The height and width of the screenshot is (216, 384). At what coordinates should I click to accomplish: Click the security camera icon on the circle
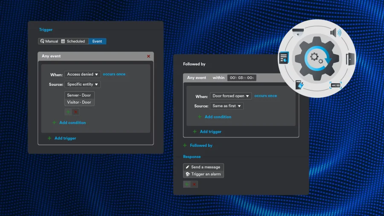pyautogui.click(x=298, y=31)
